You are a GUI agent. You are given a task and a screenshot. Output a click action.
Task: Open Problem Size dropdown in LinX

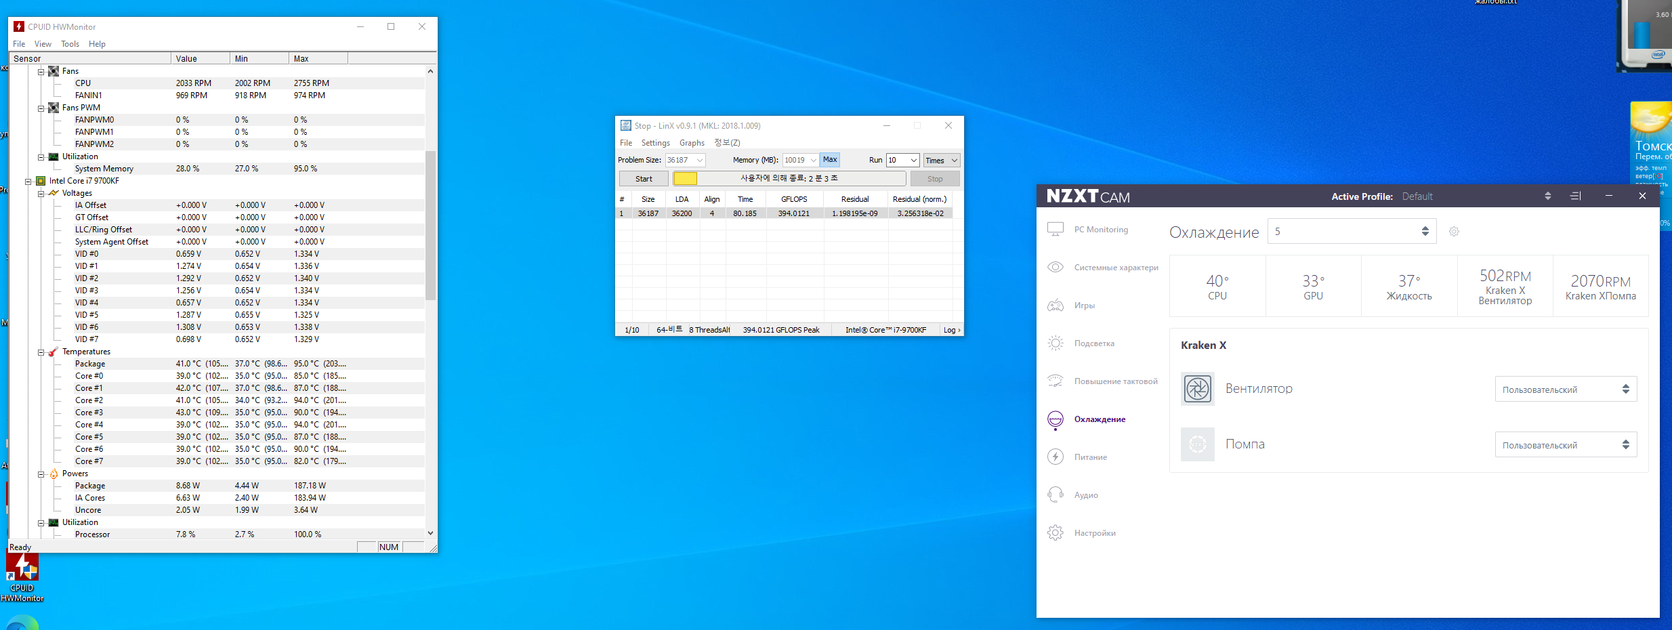pos(700,161)
